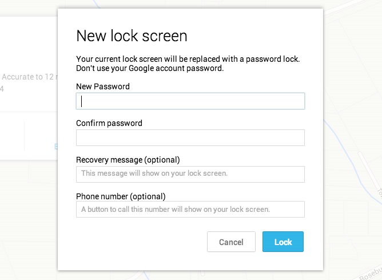
Task: Confirm with the blue Lock button
Action: (x=283, y=242)
